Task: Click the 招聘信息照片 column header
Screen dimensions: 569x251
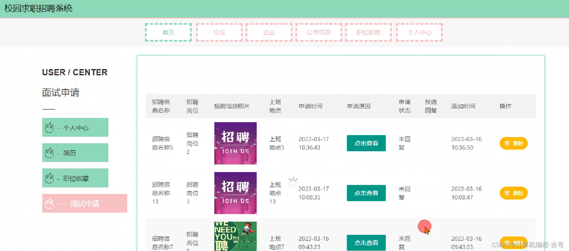Action: click(232, 106)
